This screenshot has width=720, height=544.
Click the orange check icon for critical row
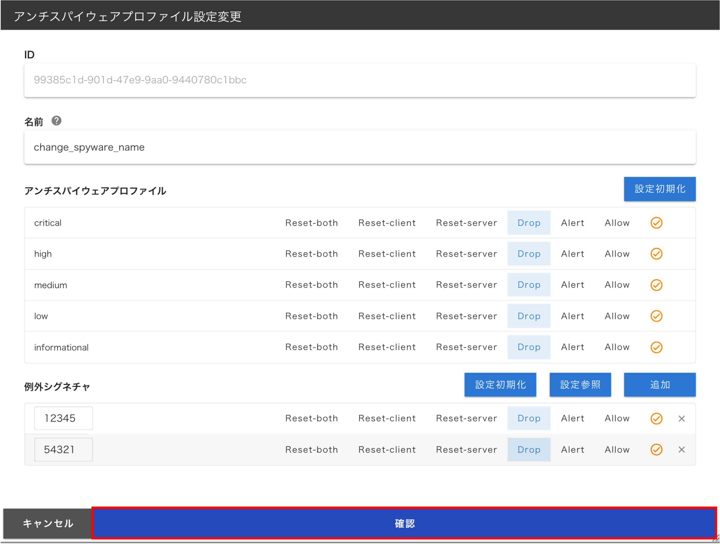[x=656, y=223]
